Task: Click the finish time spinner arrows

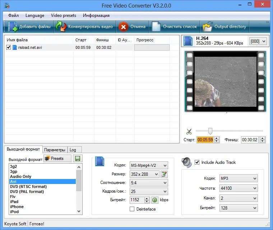Action: tap(263, 140)
